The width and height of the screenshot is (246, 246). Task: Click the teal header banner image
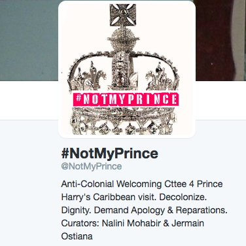pyautogui.click(x=29, y=41)
